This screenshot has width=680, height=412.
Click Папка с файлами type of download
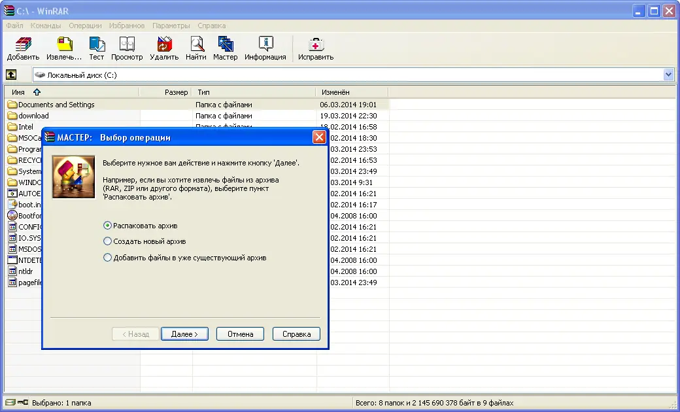(224, 116)
